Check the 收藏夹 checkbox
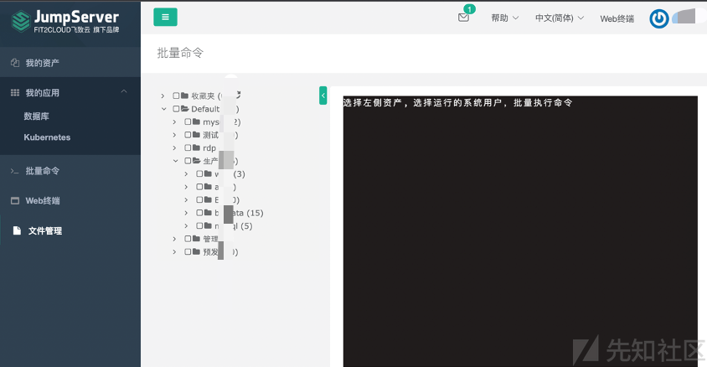The height and width of the screenshot is (367, 707). click(x=176, y=96)
